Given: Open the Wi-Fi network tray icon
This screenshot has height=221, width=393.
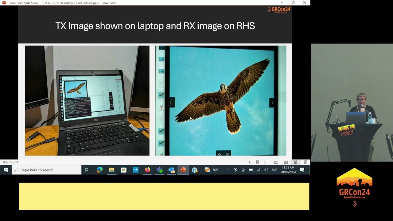Looking at the screenshot, I should (259, 170).
